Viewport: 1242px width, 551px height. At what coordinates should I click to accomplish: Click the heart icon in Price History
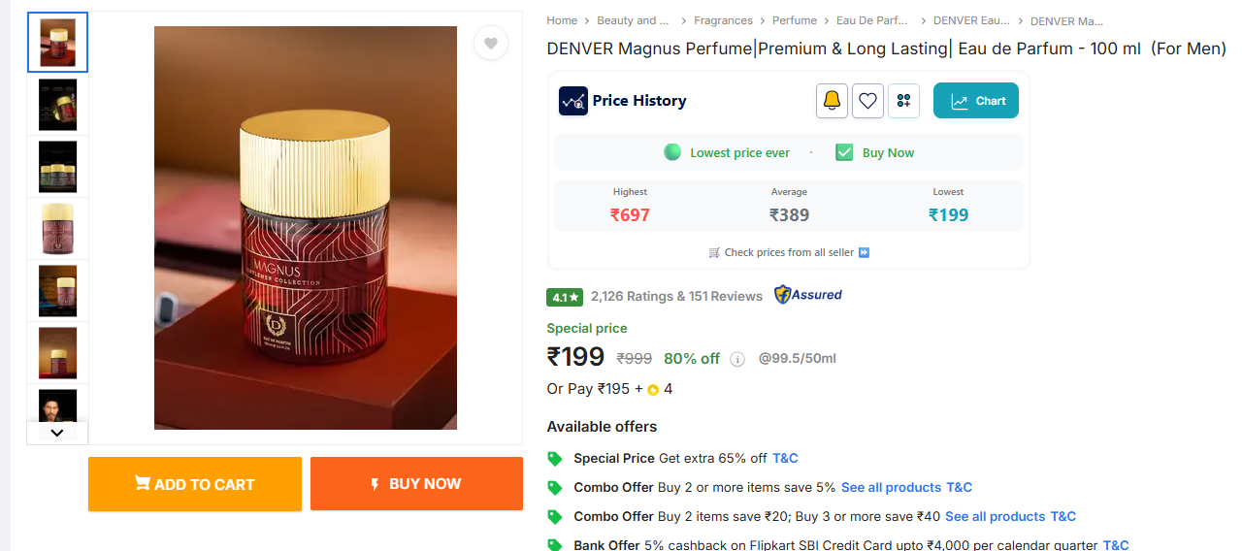(867, 101)
